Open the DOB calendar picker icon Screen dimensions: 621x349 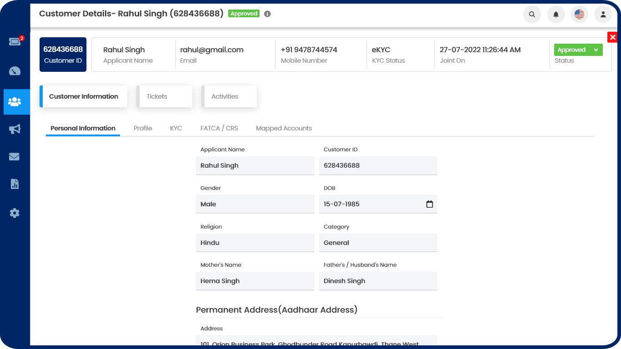(429, 204)
